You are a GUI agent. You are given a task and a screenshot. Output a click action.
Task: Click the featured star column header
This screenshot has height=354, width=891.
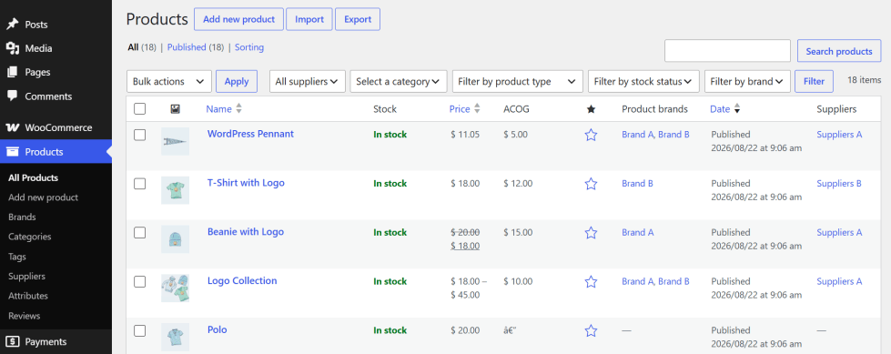tap(591, 109)
